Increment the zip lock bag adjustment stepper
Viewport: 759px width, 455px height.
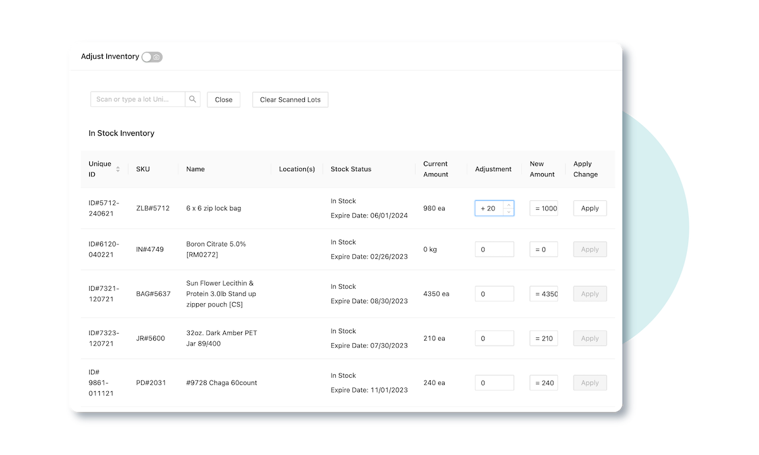pos(509,205)
